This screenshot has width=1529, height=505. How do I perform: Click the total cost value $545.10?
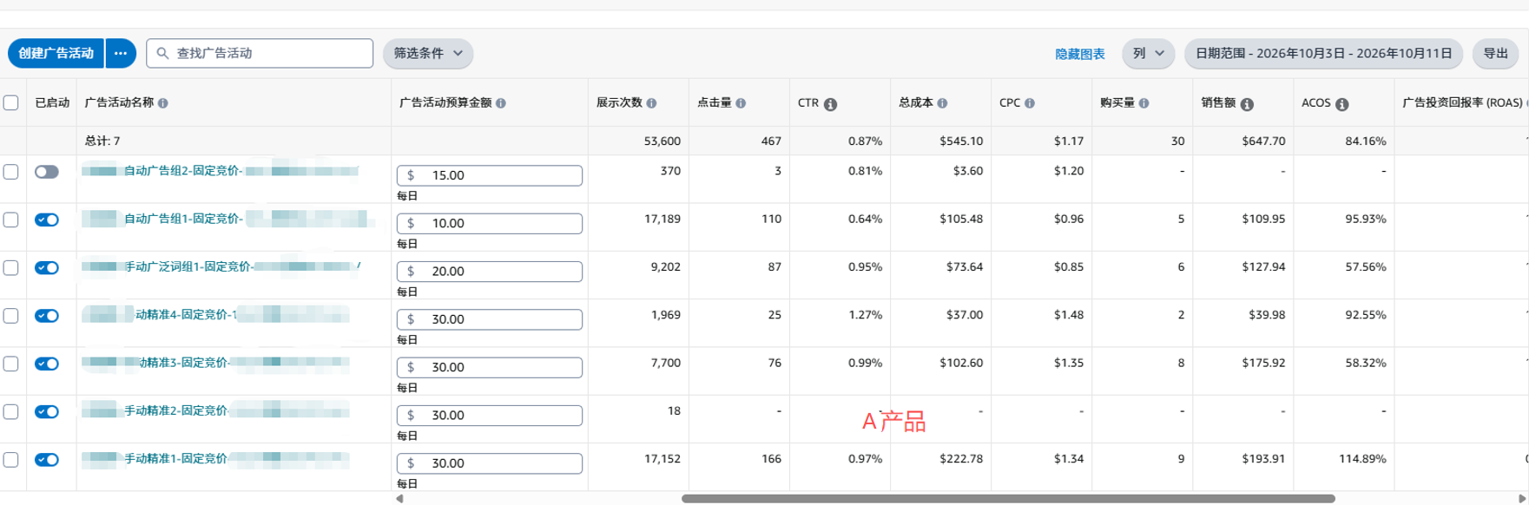click(x=961, y=141)
